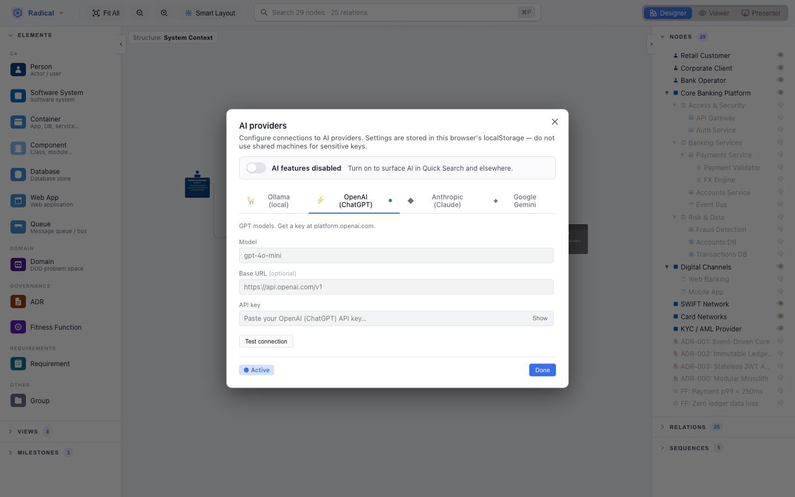This screenshot has width=795, height=497.
Task: Click the Person element icon
Action: click(x=18, y=70)
